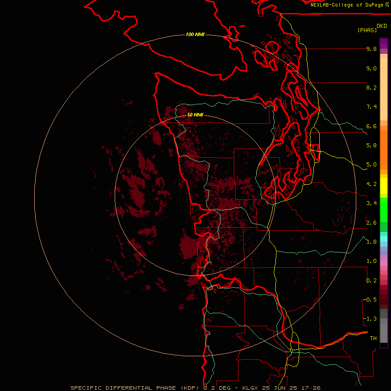Click the 3.4 legend value
The height and width of the screenshot is (391, 391).
[371, 203]
